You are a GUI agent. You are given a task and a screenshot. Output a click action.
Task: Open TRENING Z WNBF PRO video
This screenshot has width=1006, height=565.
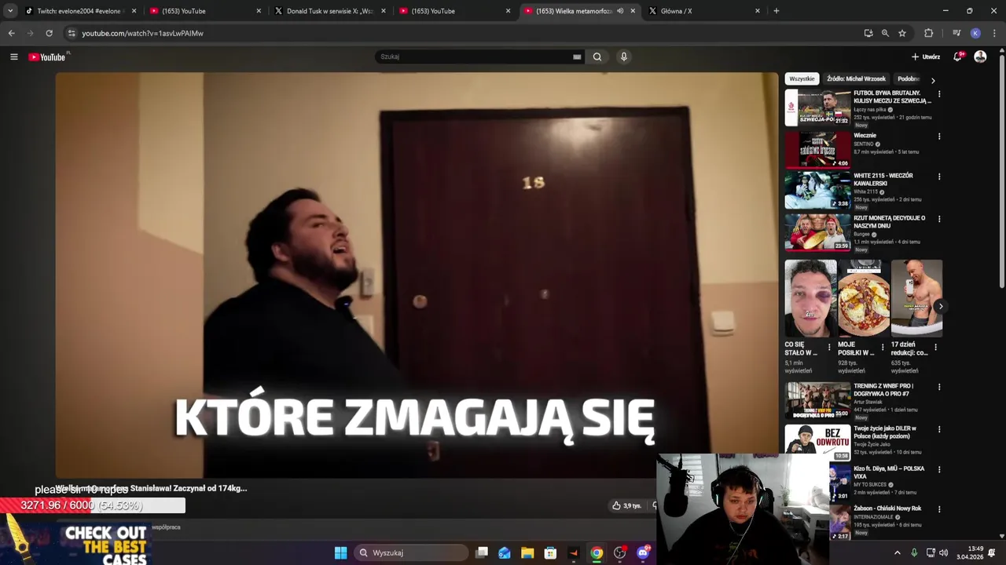click(817, 400)
